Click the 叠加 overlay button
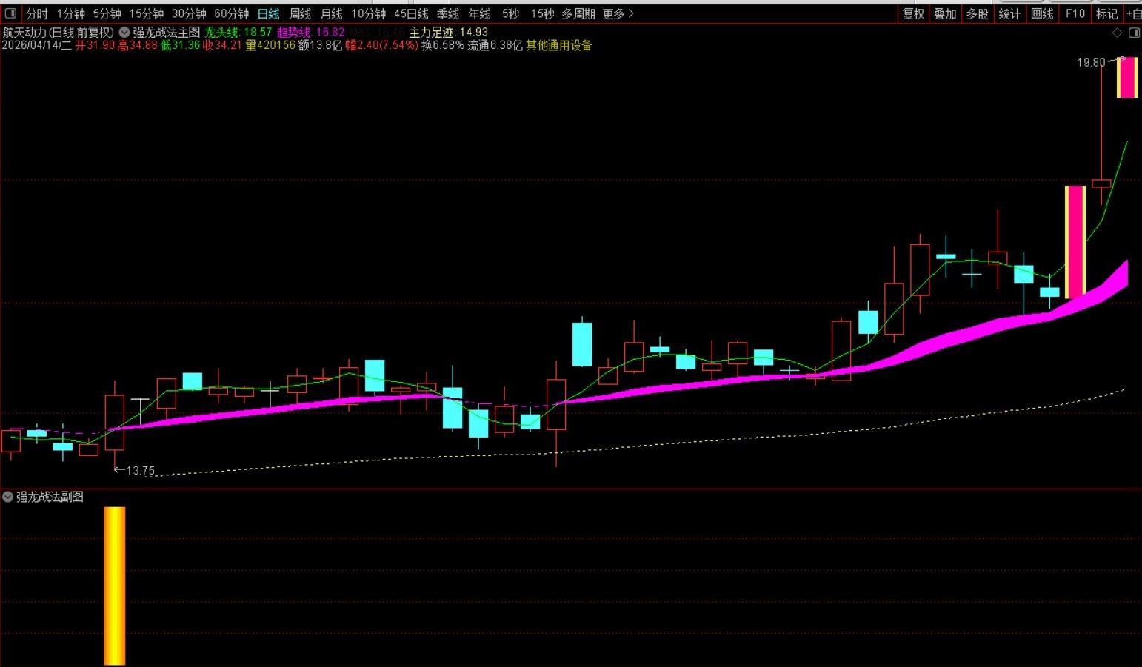The image size is (1142, 667). [945, 13]
